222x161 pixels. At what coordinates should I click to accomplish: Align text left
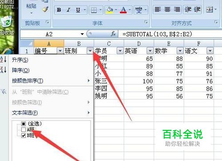tap(158, 10)
